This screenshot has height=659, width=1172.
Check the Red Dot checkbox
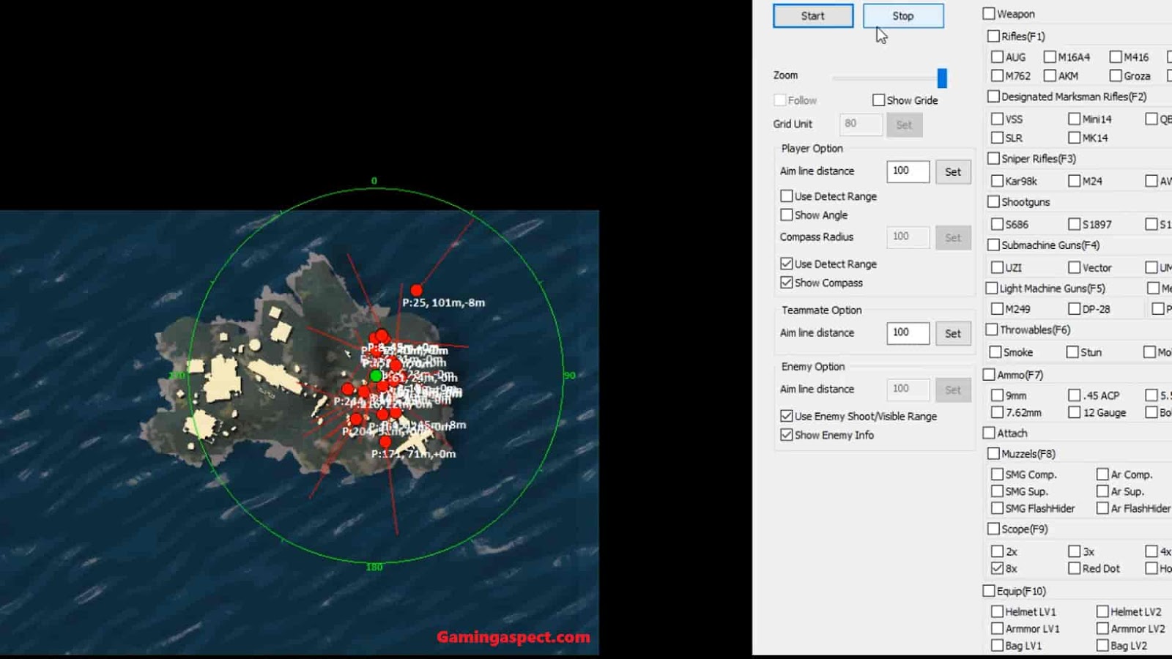coord(1075,568)
